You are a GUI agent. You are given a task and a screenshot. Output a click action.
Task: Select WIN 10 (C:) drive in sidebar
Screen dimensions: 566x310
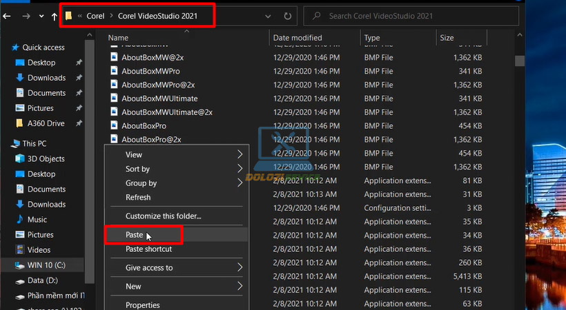click(x=46, y=265)
